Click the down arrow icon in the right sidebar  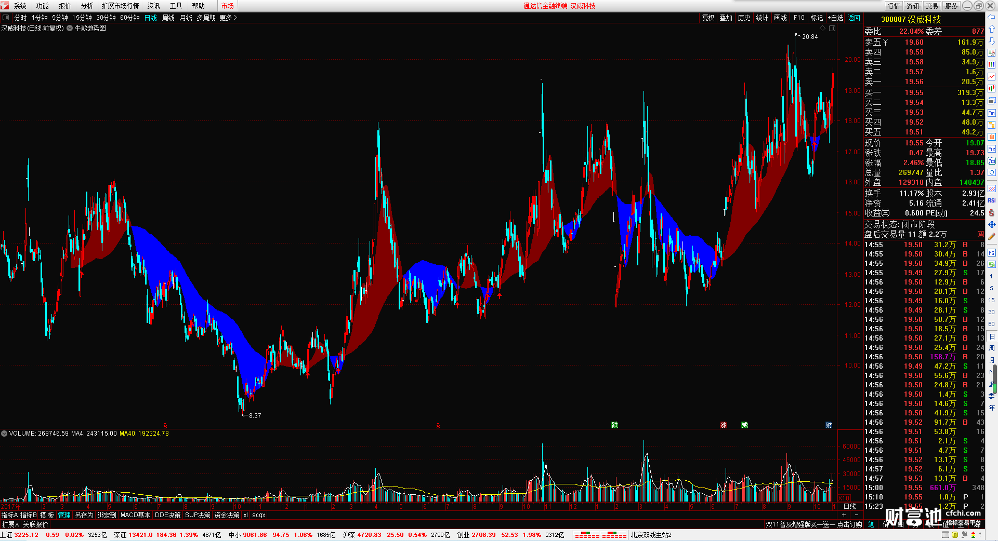[992, 41]
